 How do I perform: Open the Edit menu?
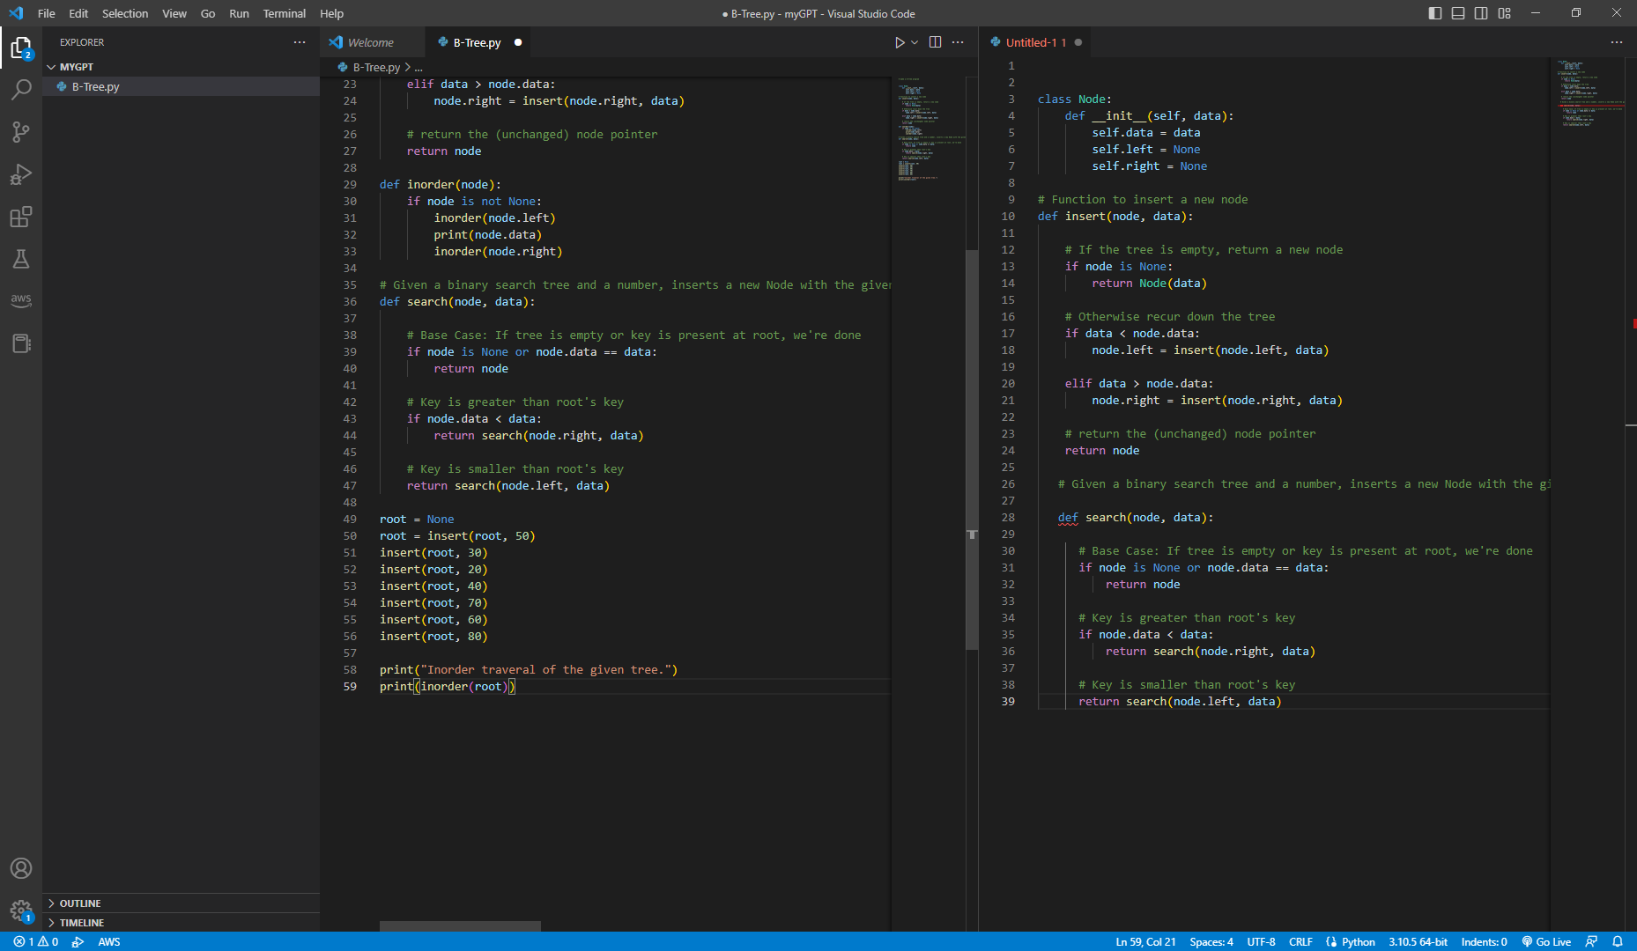tap(78, 13)
